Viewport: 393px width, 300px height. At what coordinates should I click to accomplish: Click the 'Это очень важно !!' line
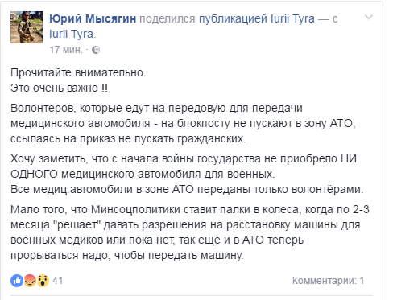pos(59,88)
